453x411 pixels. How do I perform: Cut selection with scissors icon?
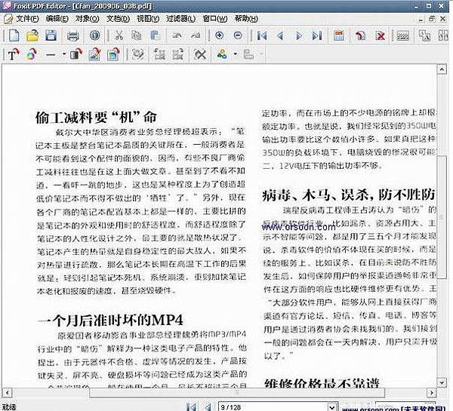tap(119, 35)
